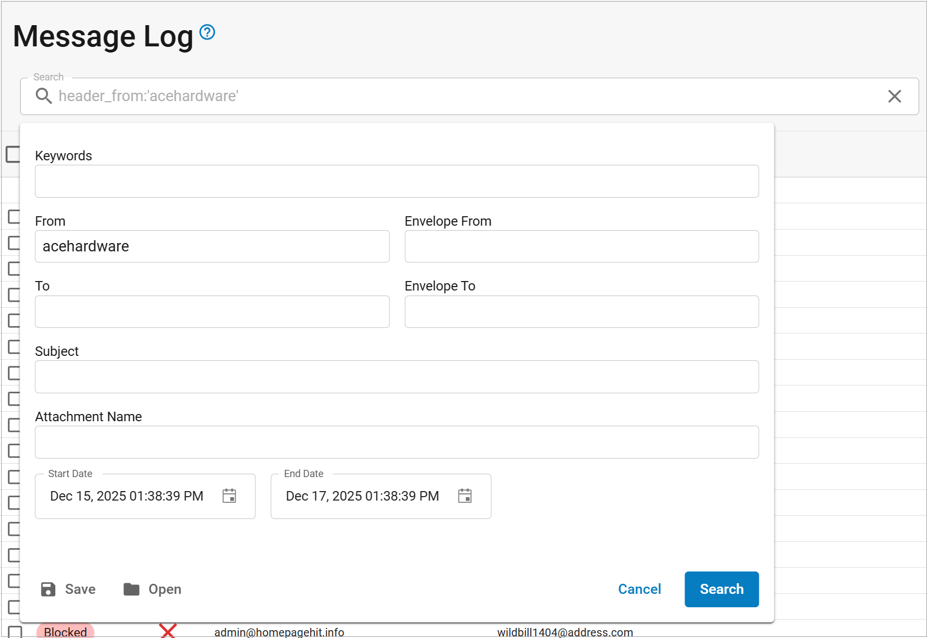Image resolution: width=927 pixels, height=638 pixels.
Task: Cancel the advanced search panel
Action: tap(639, 589)
